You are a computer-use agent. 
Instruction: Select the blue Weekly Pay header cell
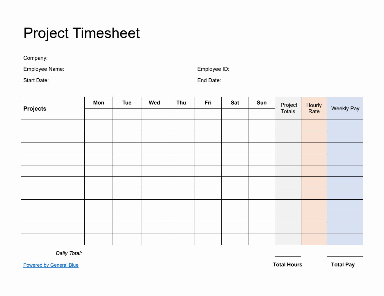pos(345,108)
